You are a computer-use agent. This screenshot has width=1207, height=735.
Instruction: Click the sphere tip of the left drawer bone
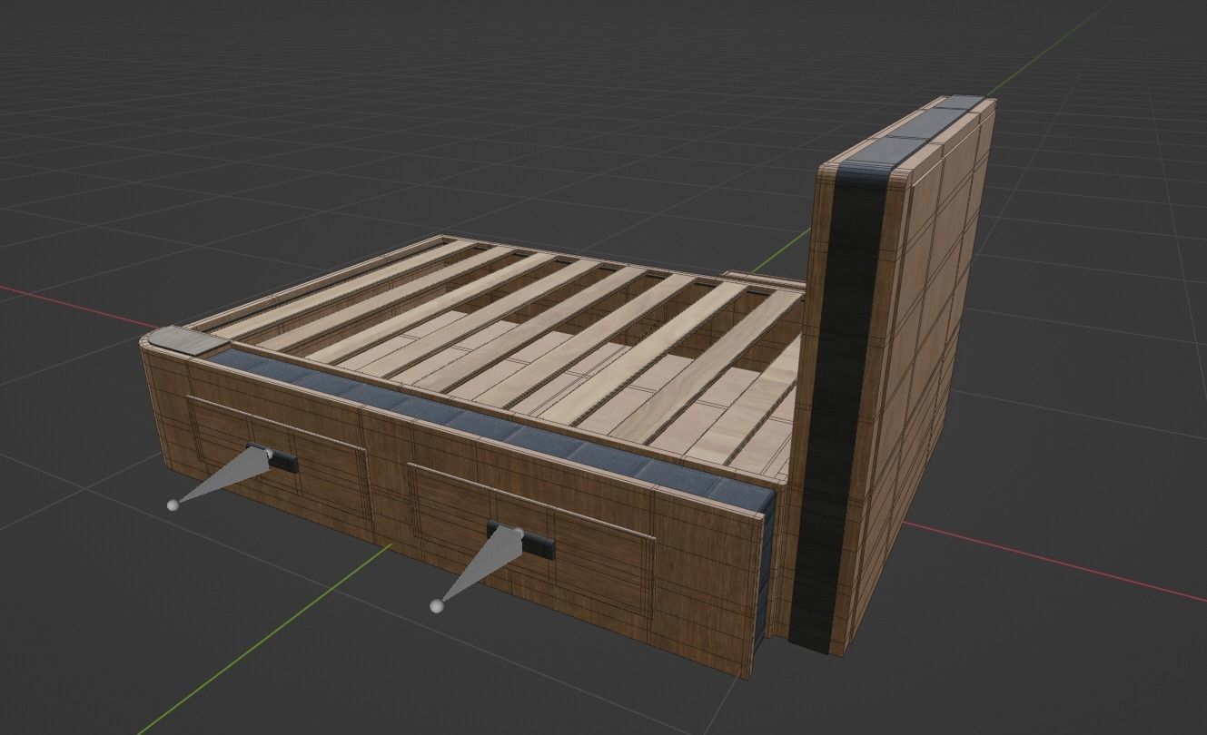pos(173,505)
